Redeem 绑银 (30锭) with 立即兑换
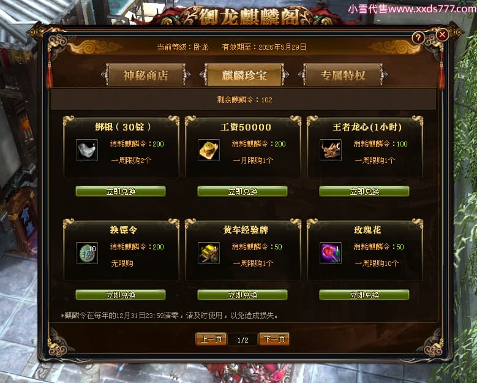This screenshot has width=477, height=383. click(121, 191)
